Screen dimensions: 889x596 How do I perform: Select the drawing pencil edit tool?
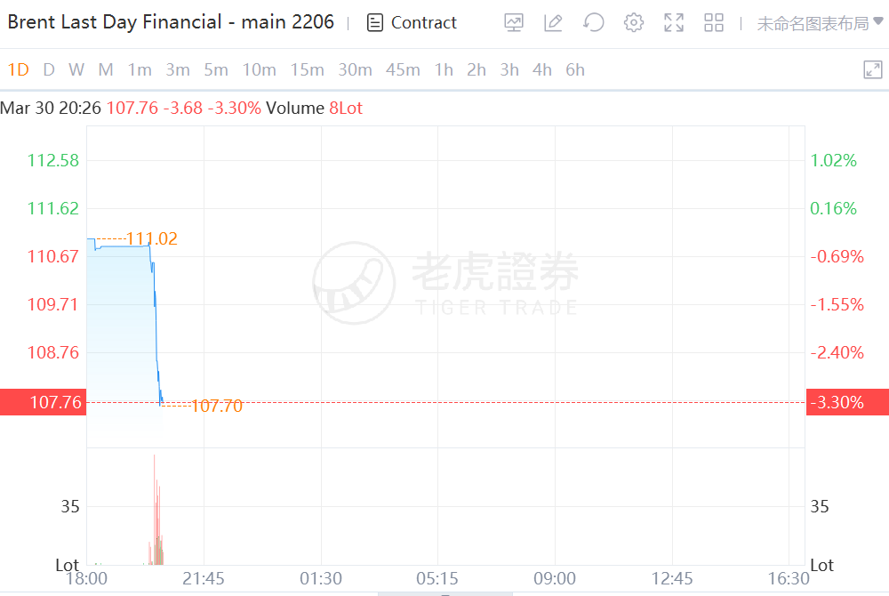(553, 23)
